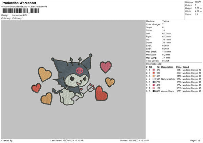Click the red swatch for code 1077
Image resolution: width=203 pixels, height=143 pixels.
pos(154,73)
